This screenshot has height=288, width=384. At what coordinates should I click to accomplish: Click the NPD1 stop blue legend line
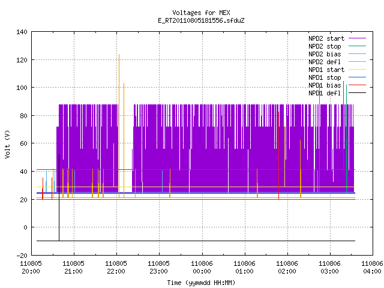357,77
